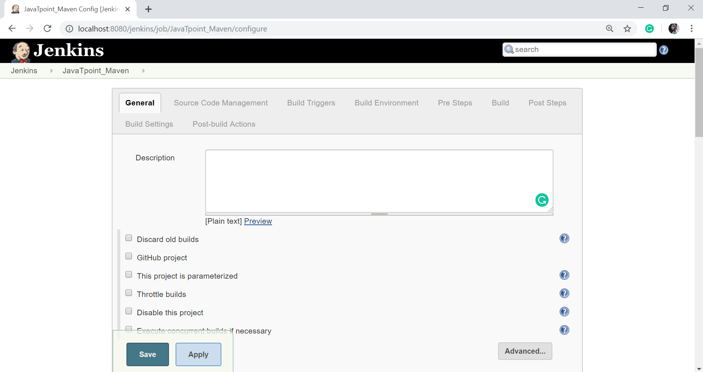Expand the Jenkins breadcrumb dropdown arrow
The height and width of the screenshot is (372, 703).
[51, 71]
